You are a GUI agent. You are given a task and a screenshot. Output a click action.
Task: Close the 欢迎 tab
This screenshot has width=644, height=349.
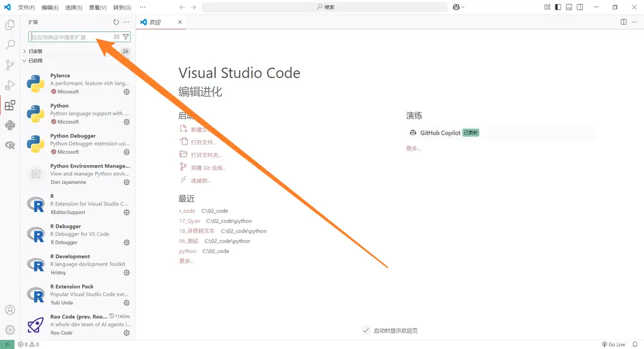pos(180,22)
